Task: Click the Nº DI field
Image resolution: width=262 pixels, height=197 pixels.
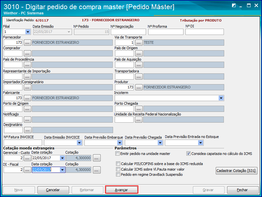Action: pos(205,32)
